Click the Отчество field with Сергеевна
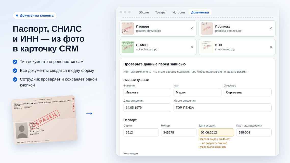Image resolution: width=290 pixels, height=163 pixels. click(x=248, y=92)
